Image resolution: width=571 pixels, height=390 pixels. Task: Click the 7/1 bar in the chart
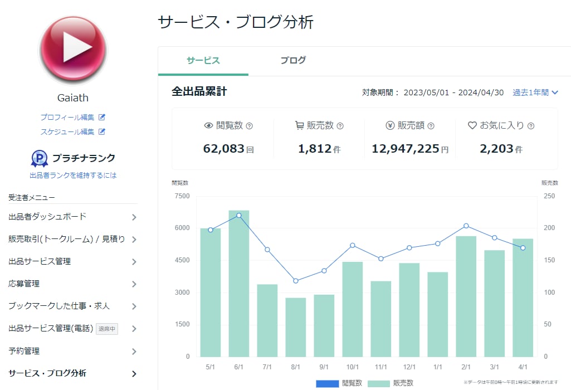tap(267, 320)
